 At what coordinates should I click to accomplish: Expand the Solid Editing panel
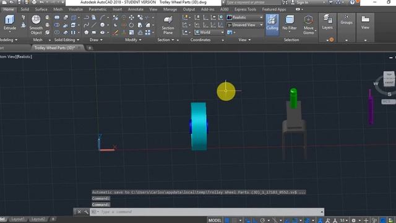pos(67,40)
